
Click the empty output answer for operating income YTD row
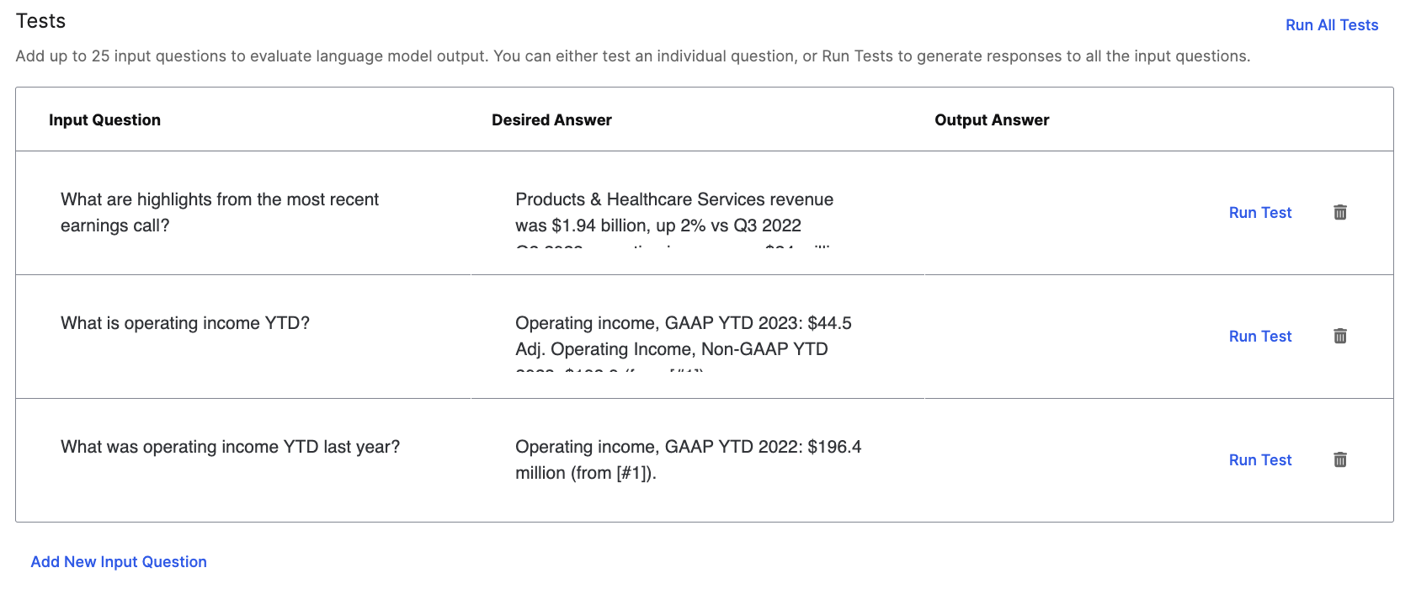coord(1061,337)
